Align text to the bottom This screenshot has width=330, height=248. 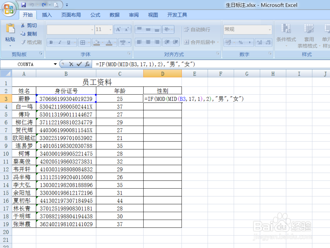click(x=157, y=29)
